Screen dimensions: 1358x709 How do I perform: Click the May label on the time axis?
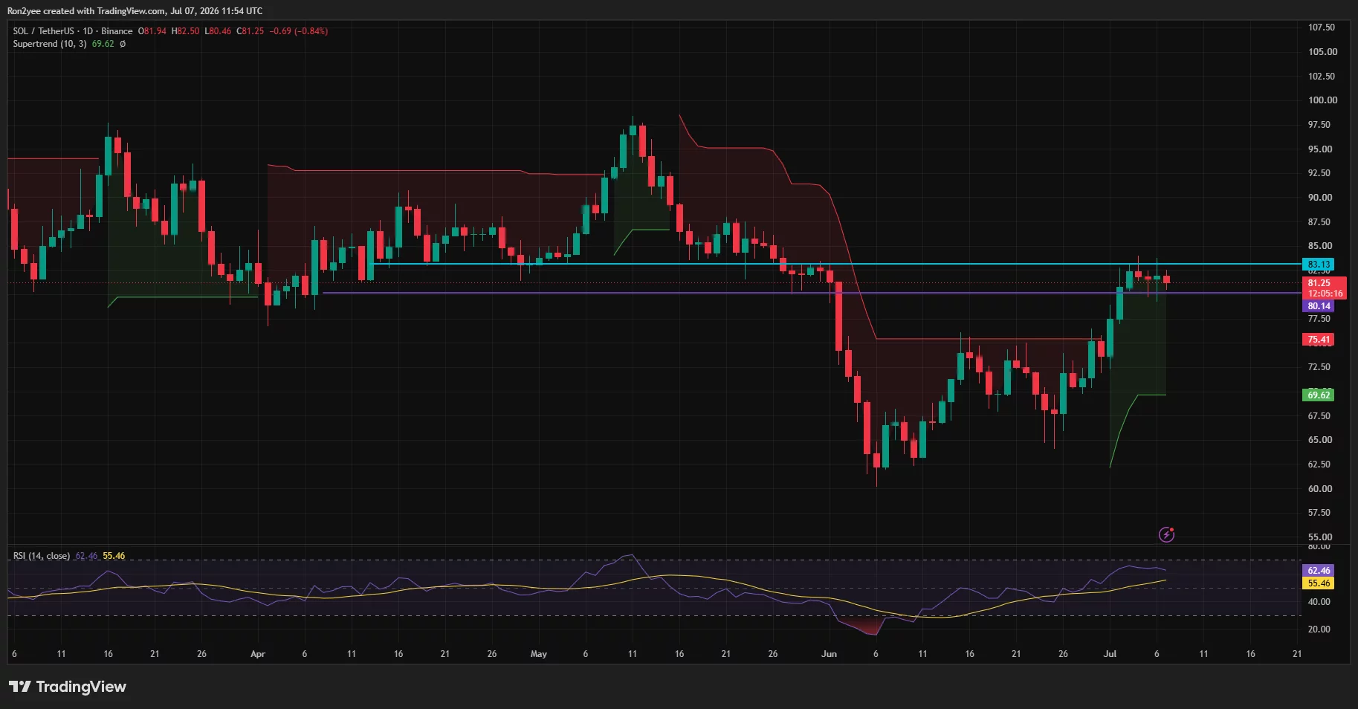[539, 654]
